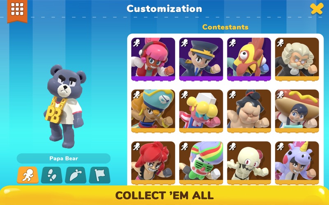Pick the sumo wrestler contestant
Screen dimensions: 329x205
[249, 111]
